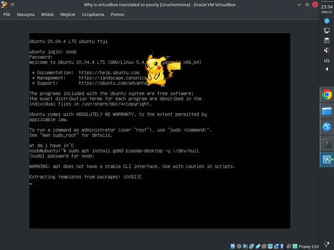Open the clipboard tray icon

click(x=326, y=40)
